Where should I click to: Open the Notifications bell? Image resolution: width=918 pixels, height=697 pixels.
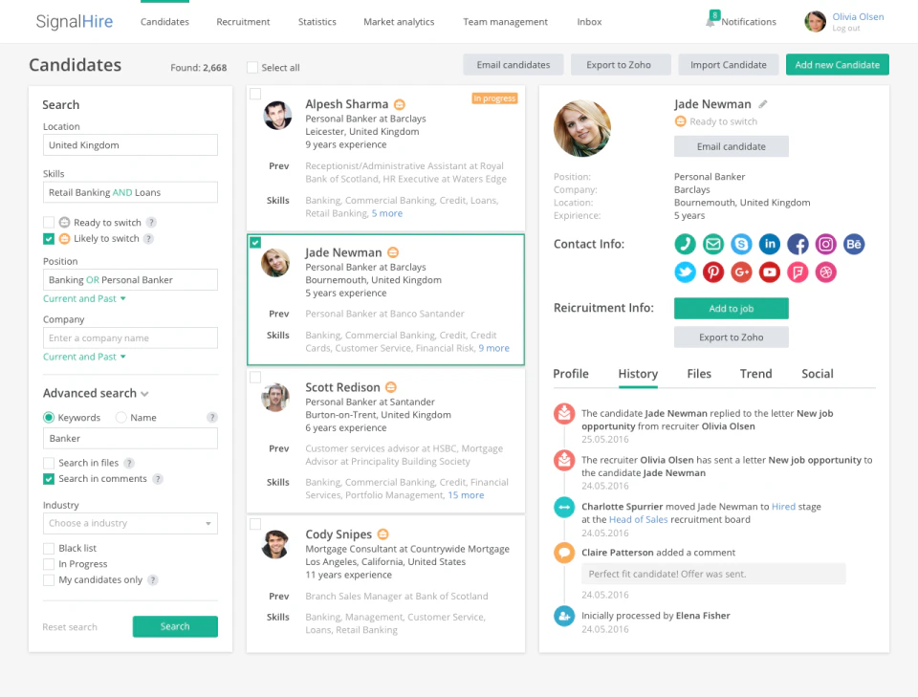(x=713, y=19)
